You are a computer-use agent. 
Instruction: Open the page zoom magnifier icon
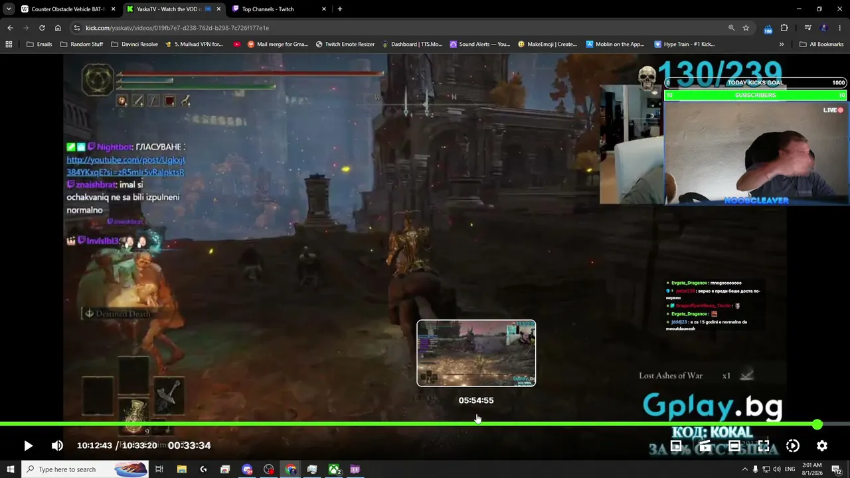coord(731,28)
